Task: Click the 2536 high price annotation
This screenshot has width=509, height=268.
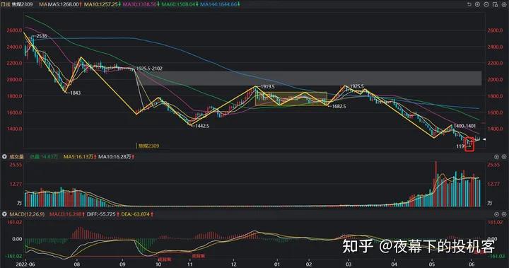Action: [x=42, y=36]
